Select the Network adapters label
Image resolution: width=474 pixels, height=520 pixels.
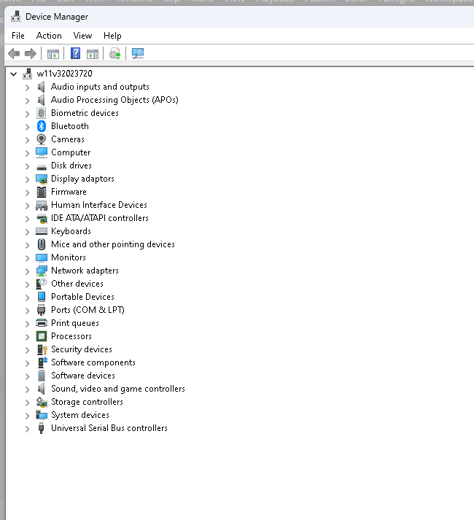pyautogui.click(x=85, y=271)
